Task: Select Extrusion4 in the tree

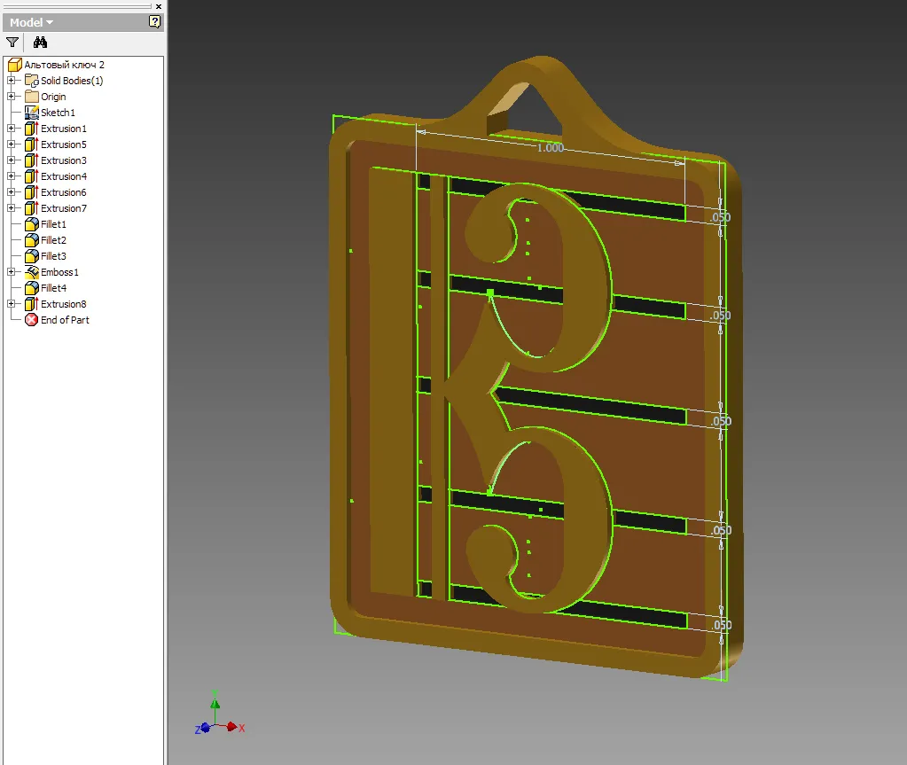Action: pyautogui.click(x=64, y=176)
